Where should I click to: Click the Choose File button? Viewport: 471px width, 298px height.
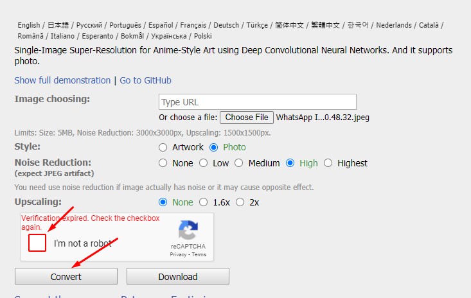click(247, 118)
